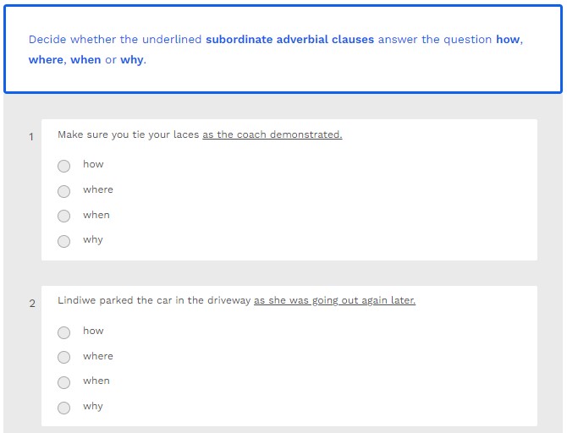
Task: Pick 'why' radio button in question 2
Action: click(x=64, y=408)
